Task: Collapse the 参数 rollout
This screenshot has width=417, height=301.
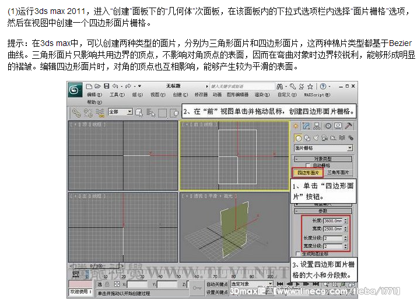Action: (323, 211)
